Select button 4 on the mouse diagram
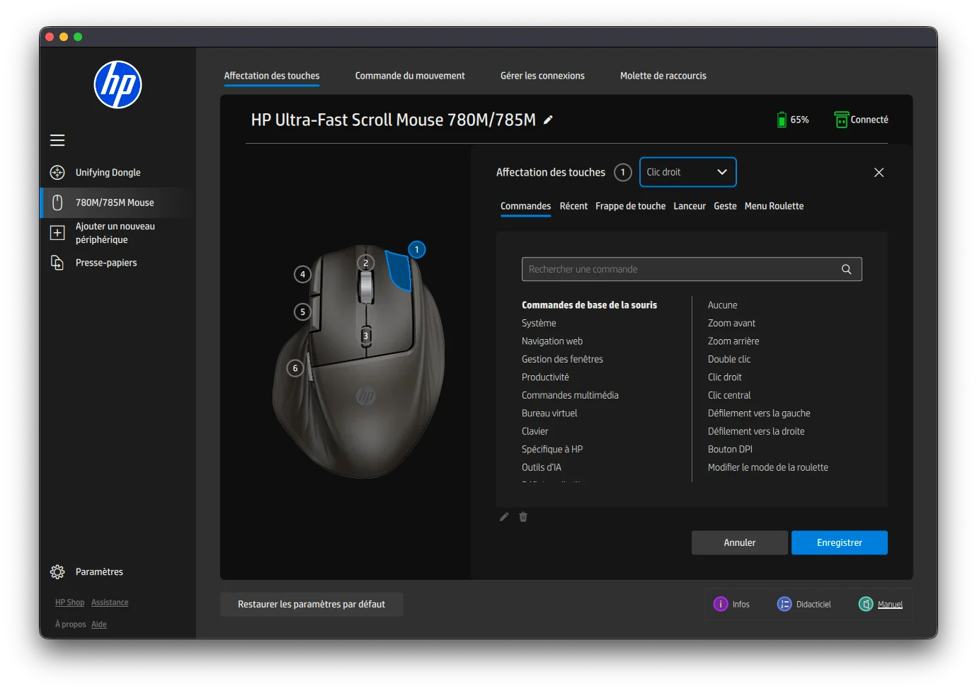 [x=302, y=275]
